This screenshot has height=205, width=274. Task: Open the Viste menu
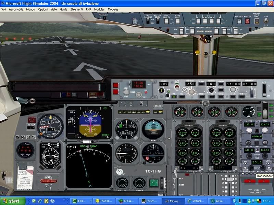click(x=54, y=10)
